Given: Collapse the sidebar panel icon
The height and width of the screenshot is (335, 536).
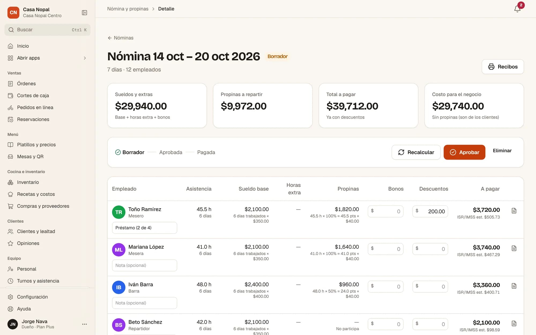Looking at the screenshot, I should [84, 13].
